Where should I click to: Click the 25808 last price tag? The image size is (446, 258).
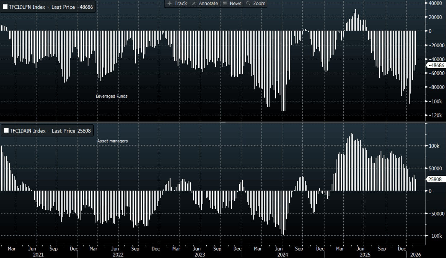435,179
